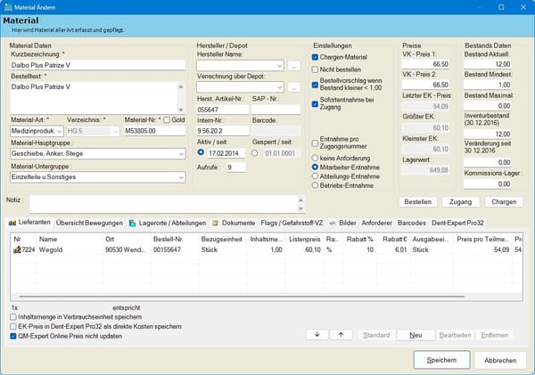Viewport: 535px width, 375px height.
Task: Maximize the Material Ändern window
Action: click(x=501, y=7)
